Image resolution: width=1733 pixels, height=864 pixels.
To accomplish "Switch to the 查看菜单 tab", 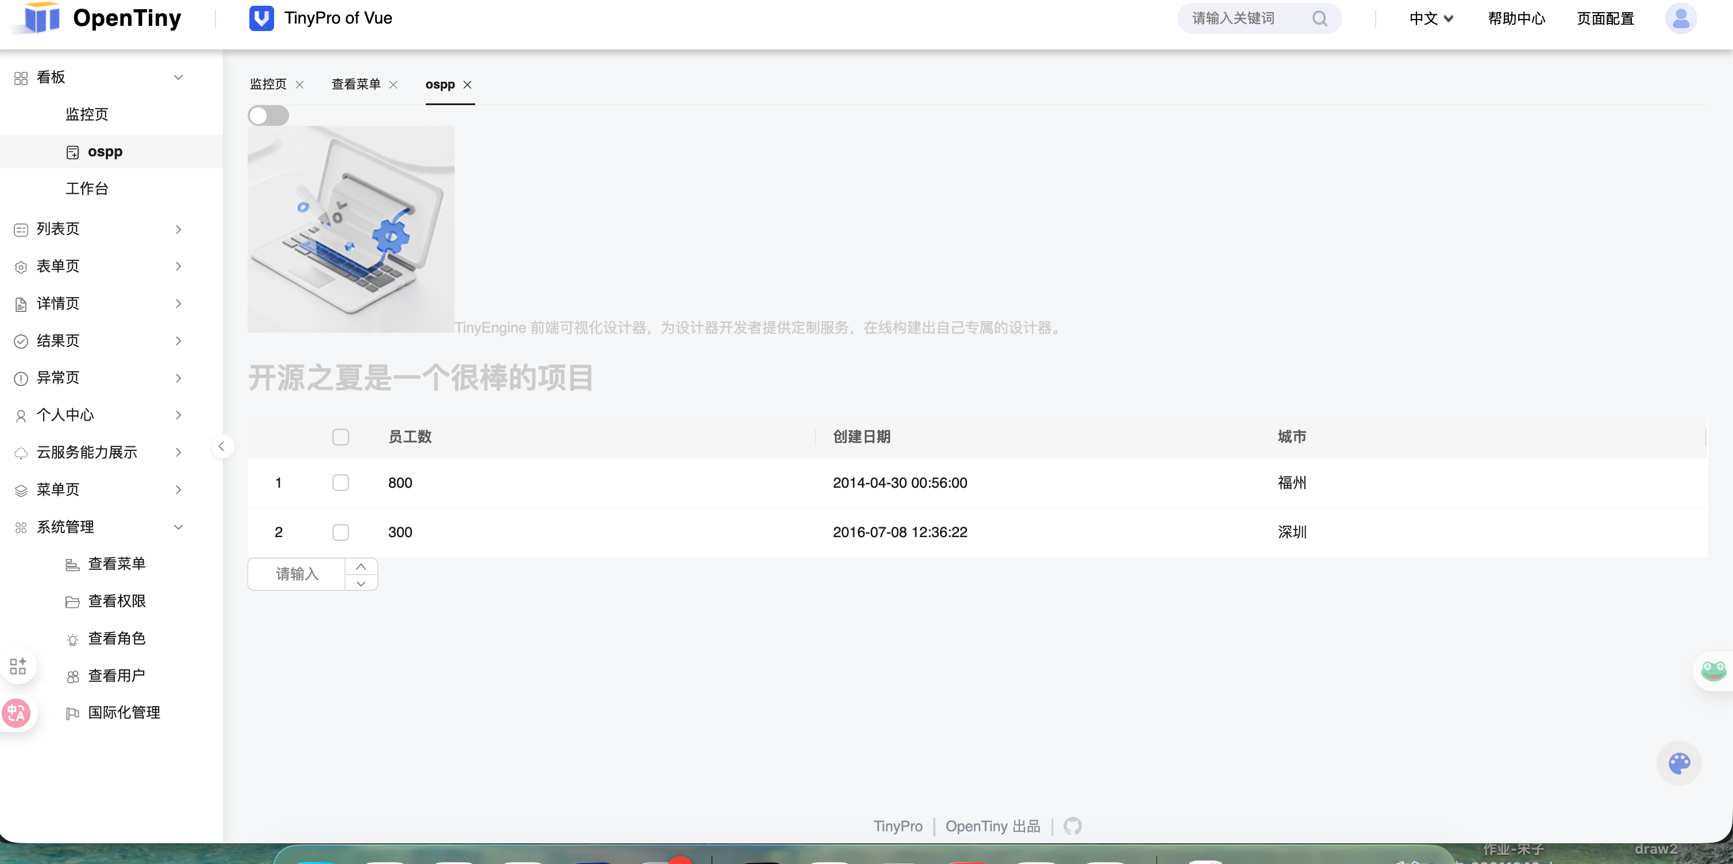I will point(356,84).
